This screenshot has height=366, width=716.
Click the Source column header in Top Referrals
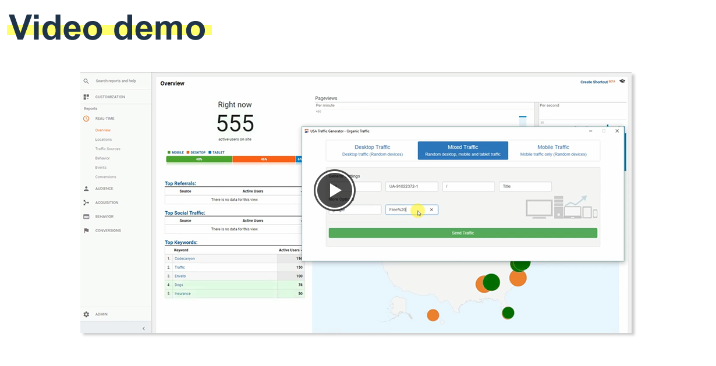(185, 191)
